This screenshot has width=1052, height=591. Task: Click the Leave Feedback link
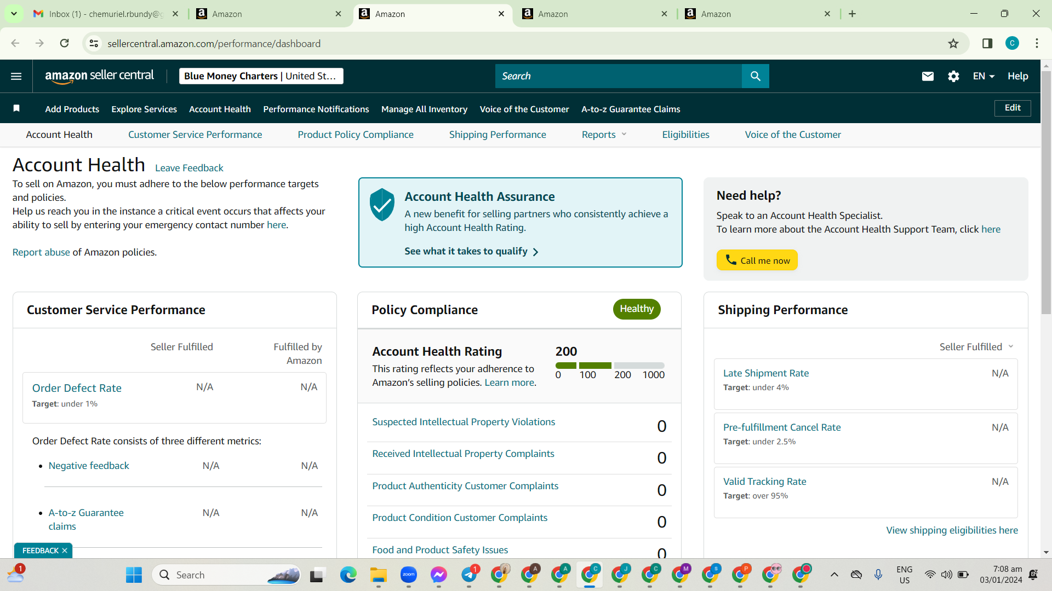(x=189, y=168)
